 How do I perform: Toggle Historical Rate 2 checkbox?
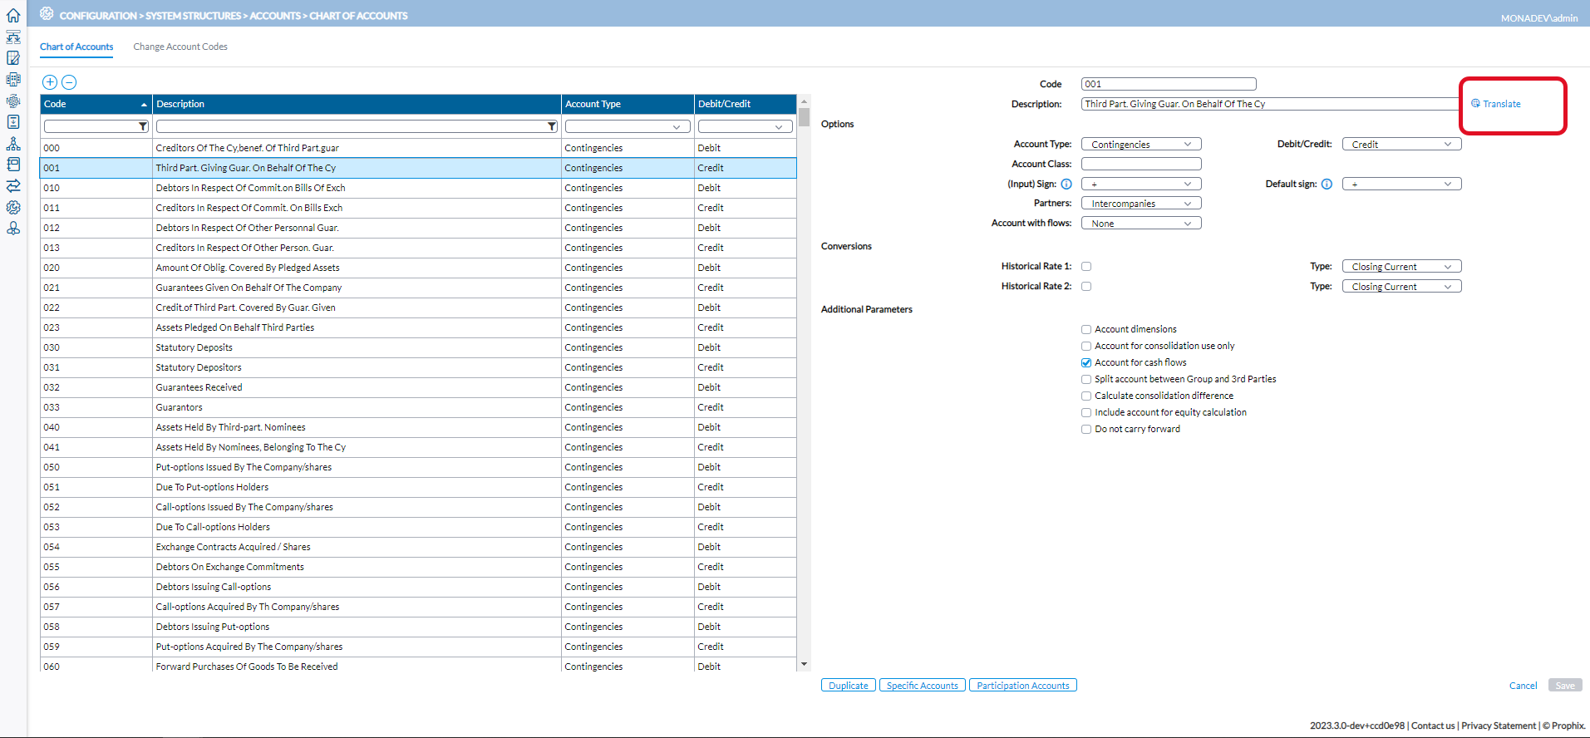1086,287
